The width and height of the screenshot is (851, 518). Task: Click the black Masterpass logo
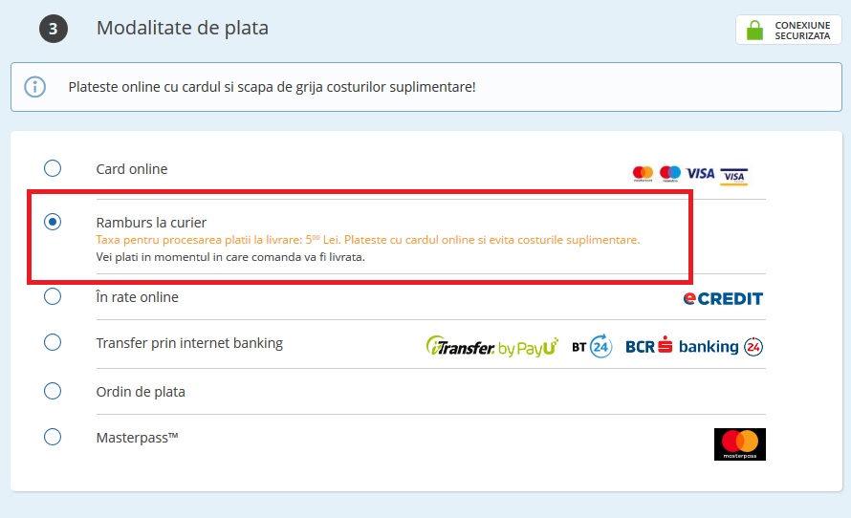coord(739,444)
